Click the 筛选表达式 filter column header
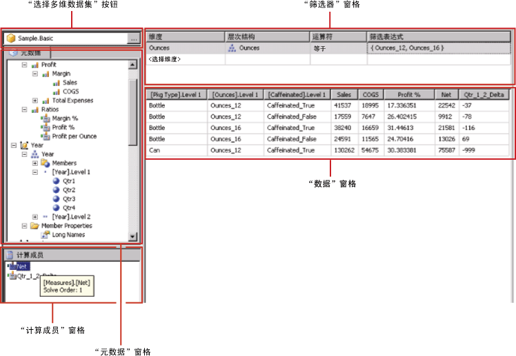This screenshot has height=356, width=516. (439, 36)
